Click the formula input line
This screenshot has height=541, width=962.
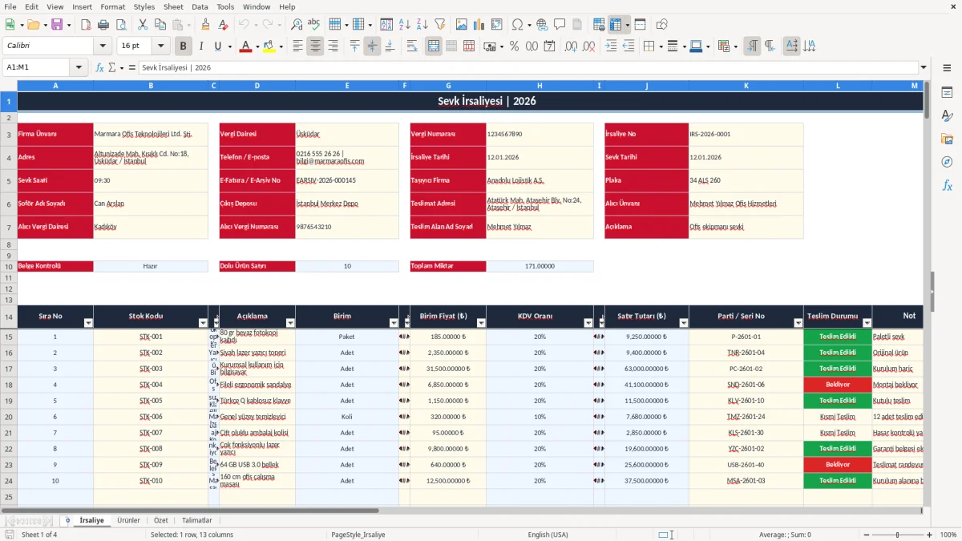pyautogui.click(x=527, y=67)
